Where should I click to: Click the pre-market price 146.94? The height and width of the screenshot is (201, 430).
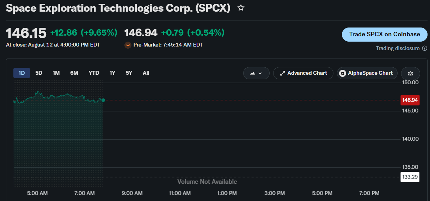coord(141,33)
